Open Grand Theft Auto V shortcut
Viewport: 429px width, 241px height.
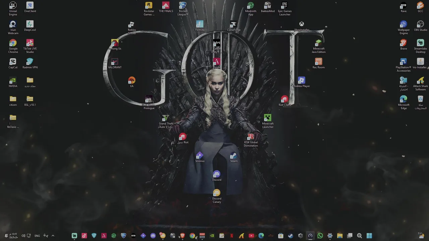coord(166,121)
